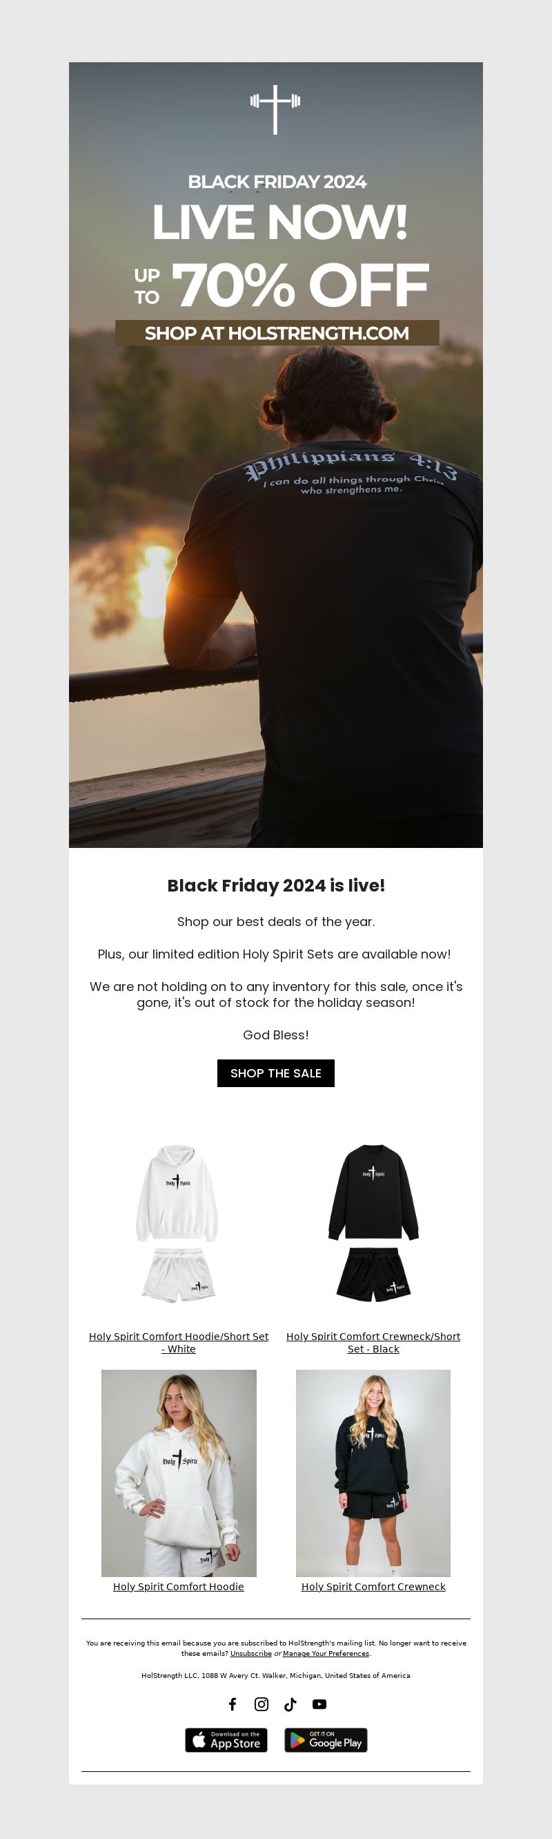
Task: Open the TikTok social icon
Action: pyautogui.click(x=290, y=1704)
